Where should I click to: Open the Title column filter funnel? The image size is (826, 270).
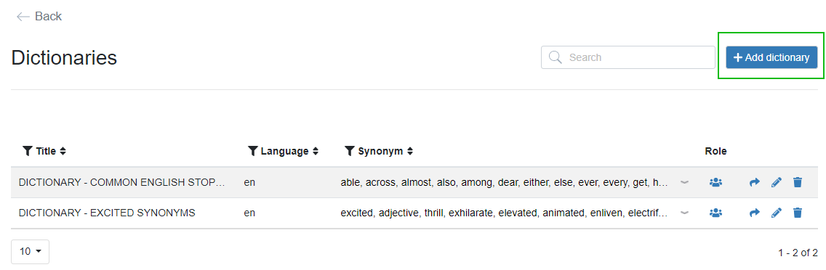click(x=28, y=151)
